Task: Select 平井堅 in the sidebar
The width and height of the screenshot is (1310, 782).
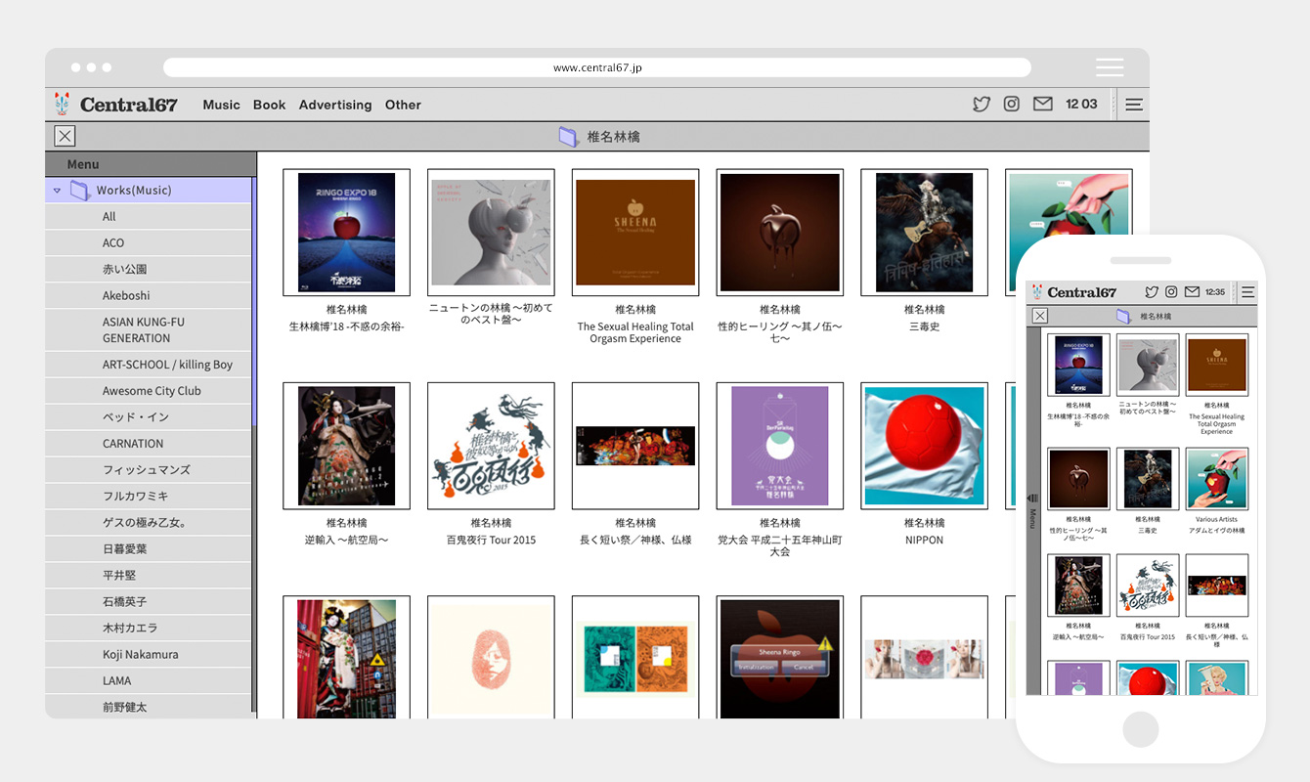Action: [x=149, y=576]
